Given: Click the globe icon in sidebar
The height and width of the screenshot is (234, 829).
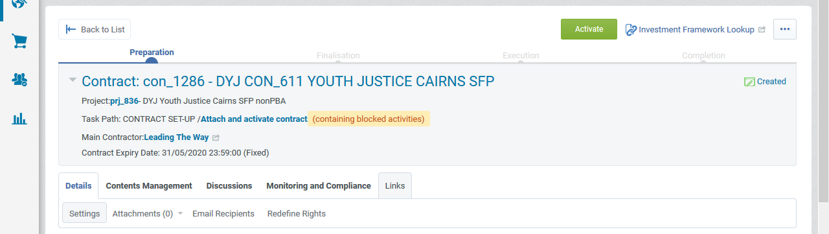Looking at the screenshot, I should [x=19, y=3].
